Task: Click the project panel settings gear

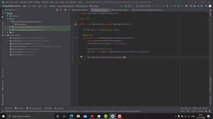Action: pos(65,10)
